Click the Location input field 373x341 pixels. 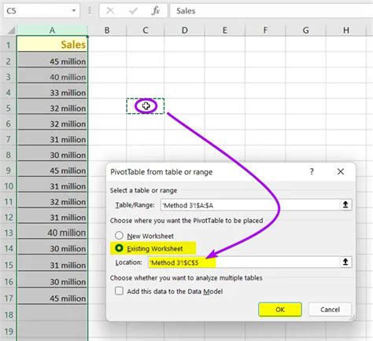[244, 262]
